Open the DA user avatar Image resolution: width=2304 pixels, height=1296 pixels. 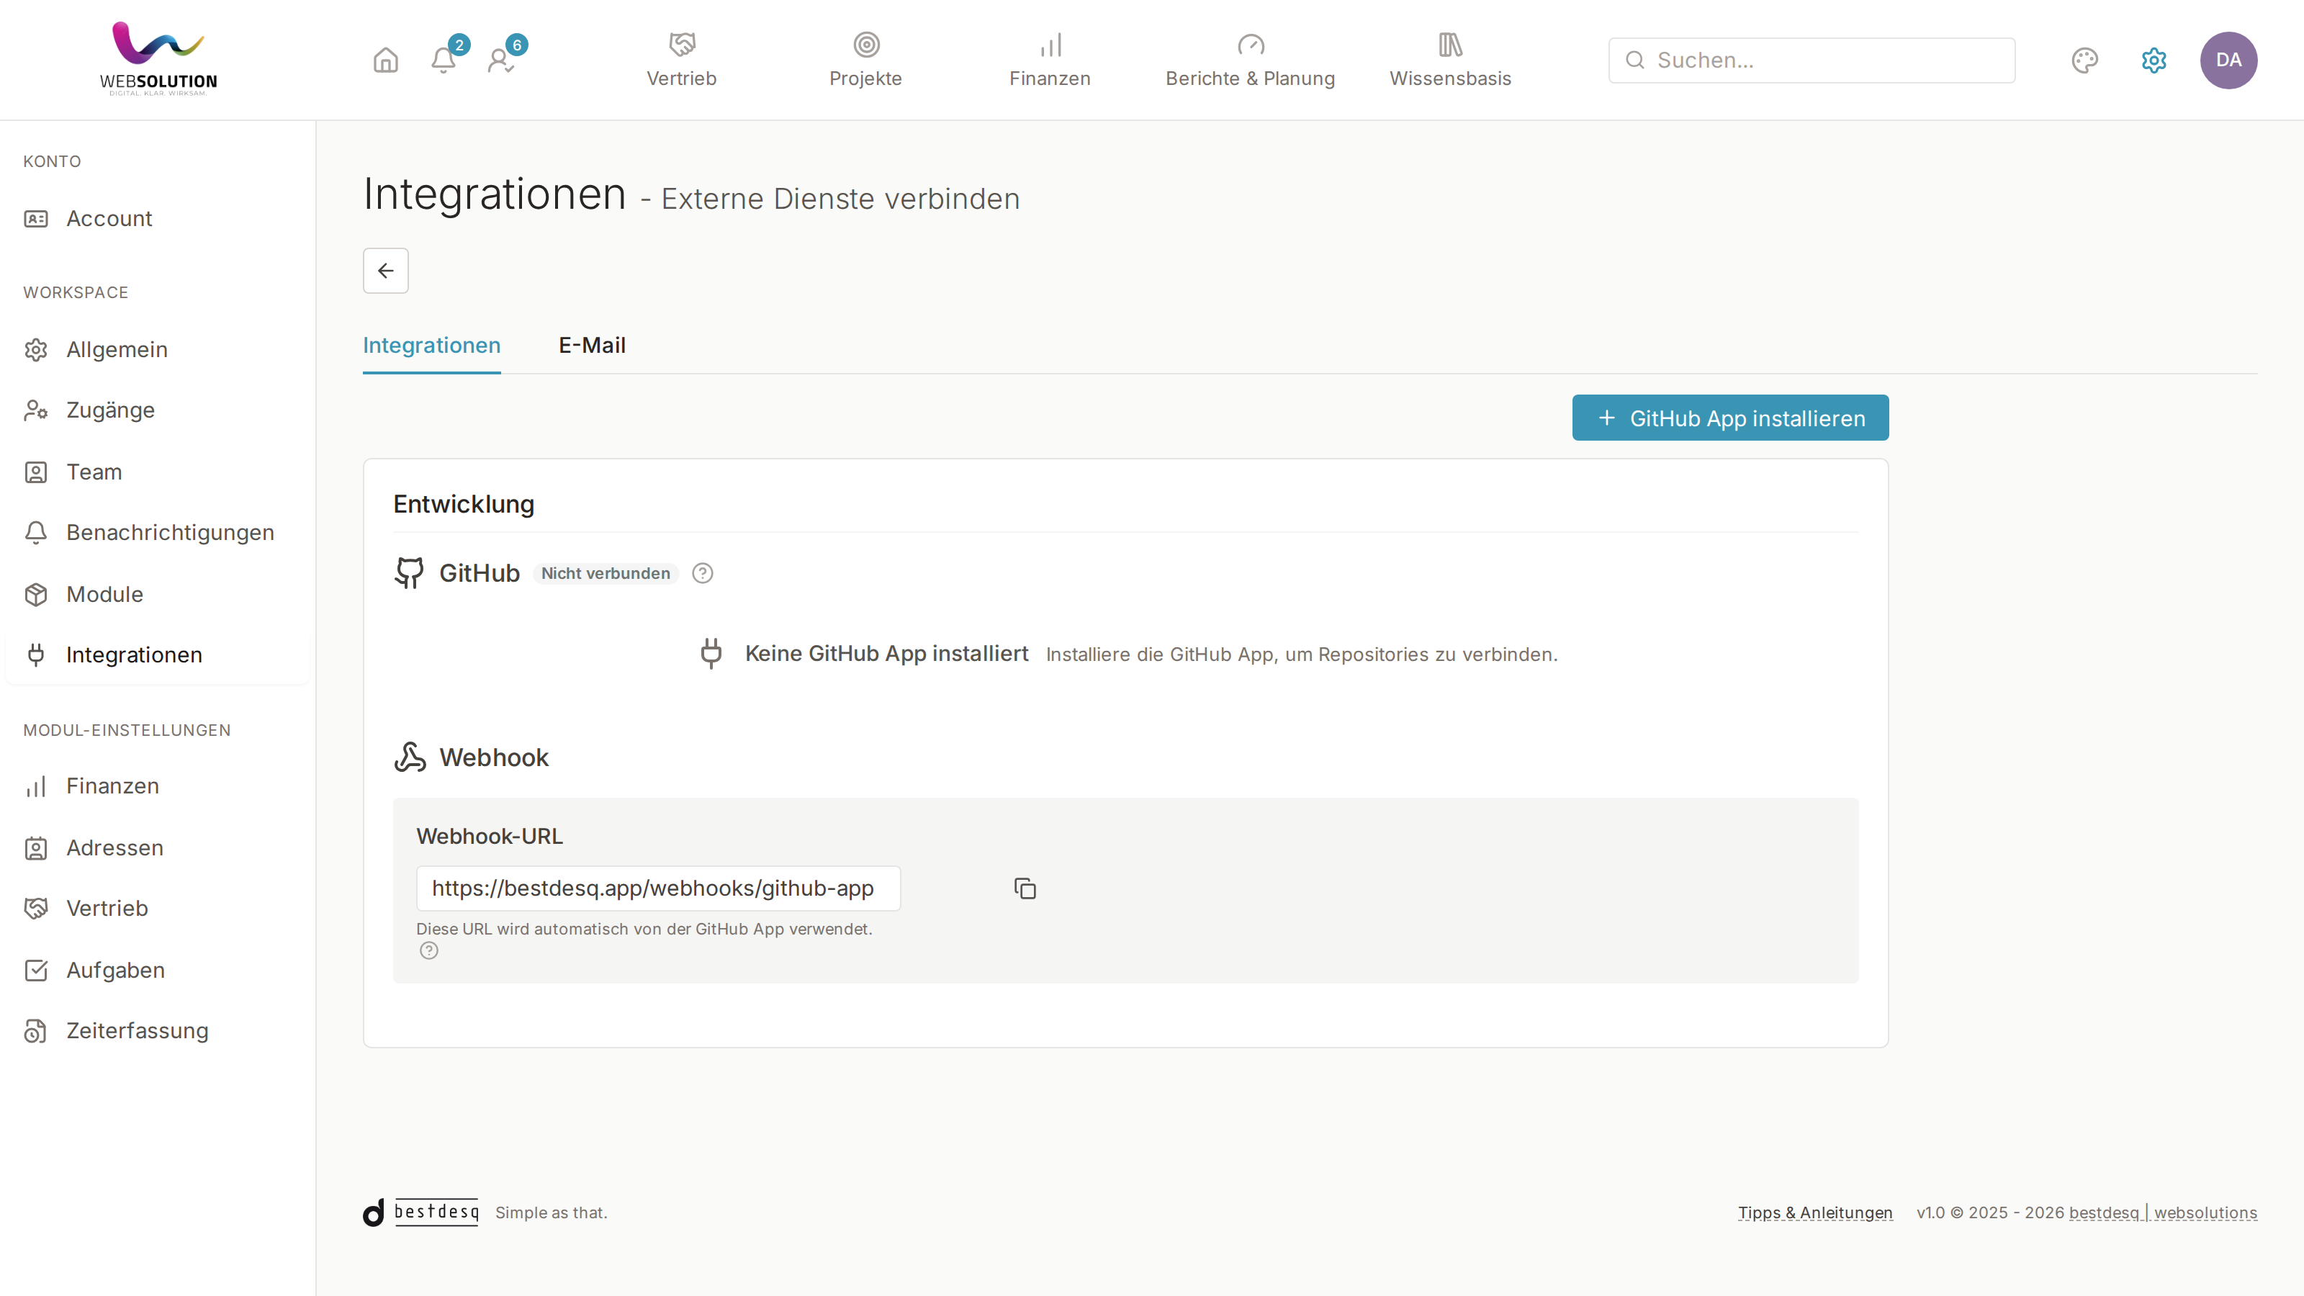point(2228,60)
